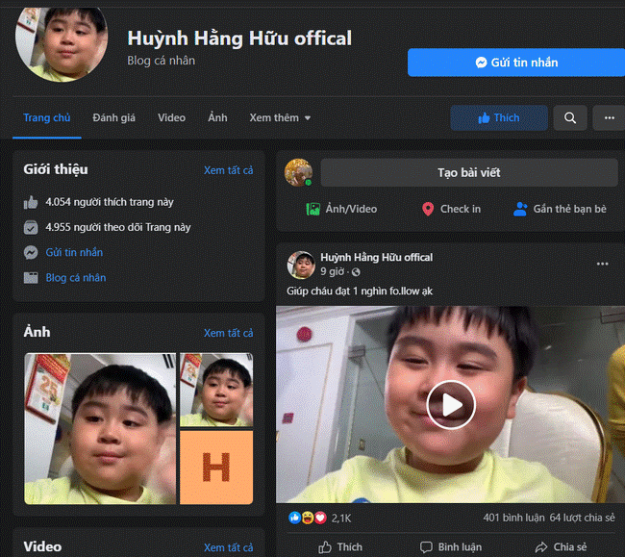Viewport: 625px width, 557px height.
Task: Open post author name Huỳnh Hằng Hữu offical
Action: (377, 258)
